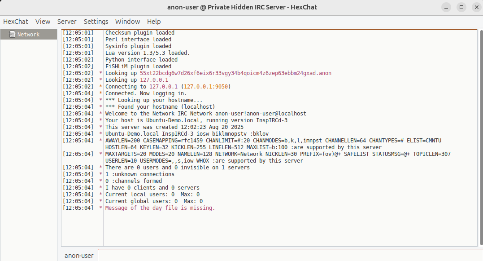Viewport: 483px width, 261px height.
Task: Minimize the HexChat window
Action: 446,7
